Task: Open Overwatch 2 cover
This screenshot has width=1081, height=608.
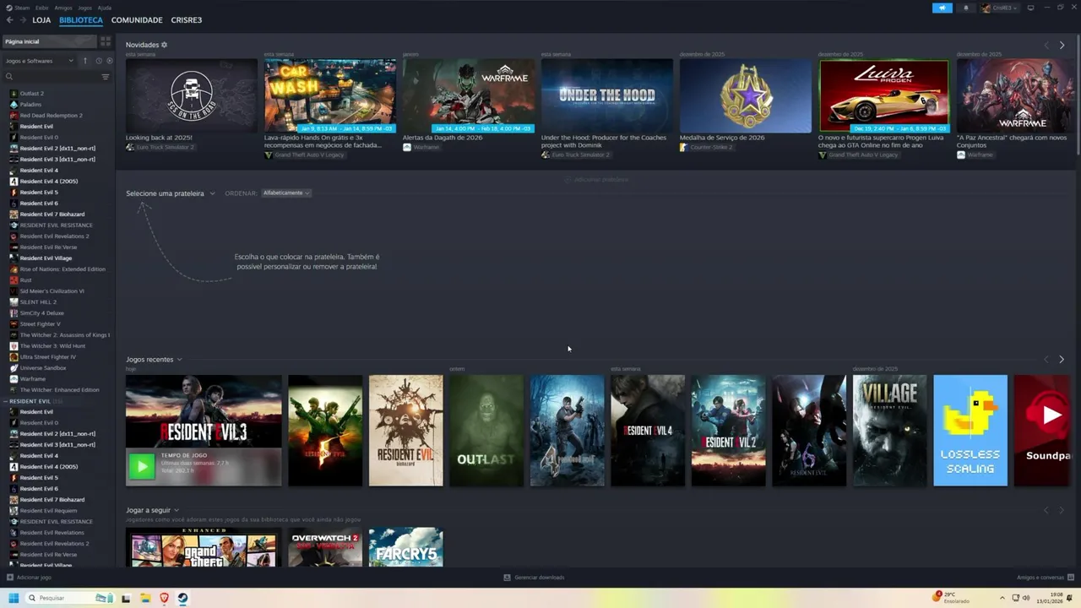Action: click(325, 547)
